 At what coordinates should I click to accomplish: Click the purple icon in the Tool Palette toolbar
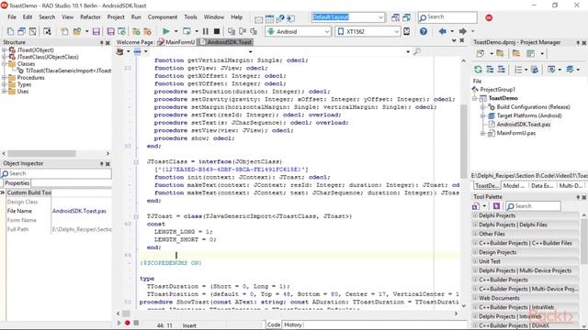(x=496, y=205)
